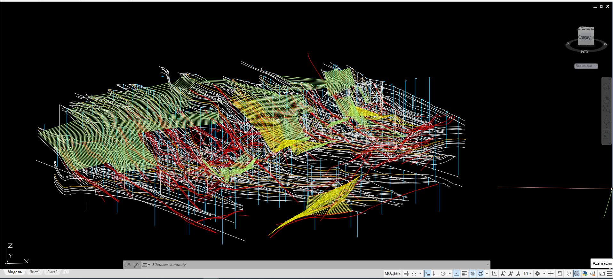Close the command line window
This screenshot has height=279, width=613.
pos(129,265)
